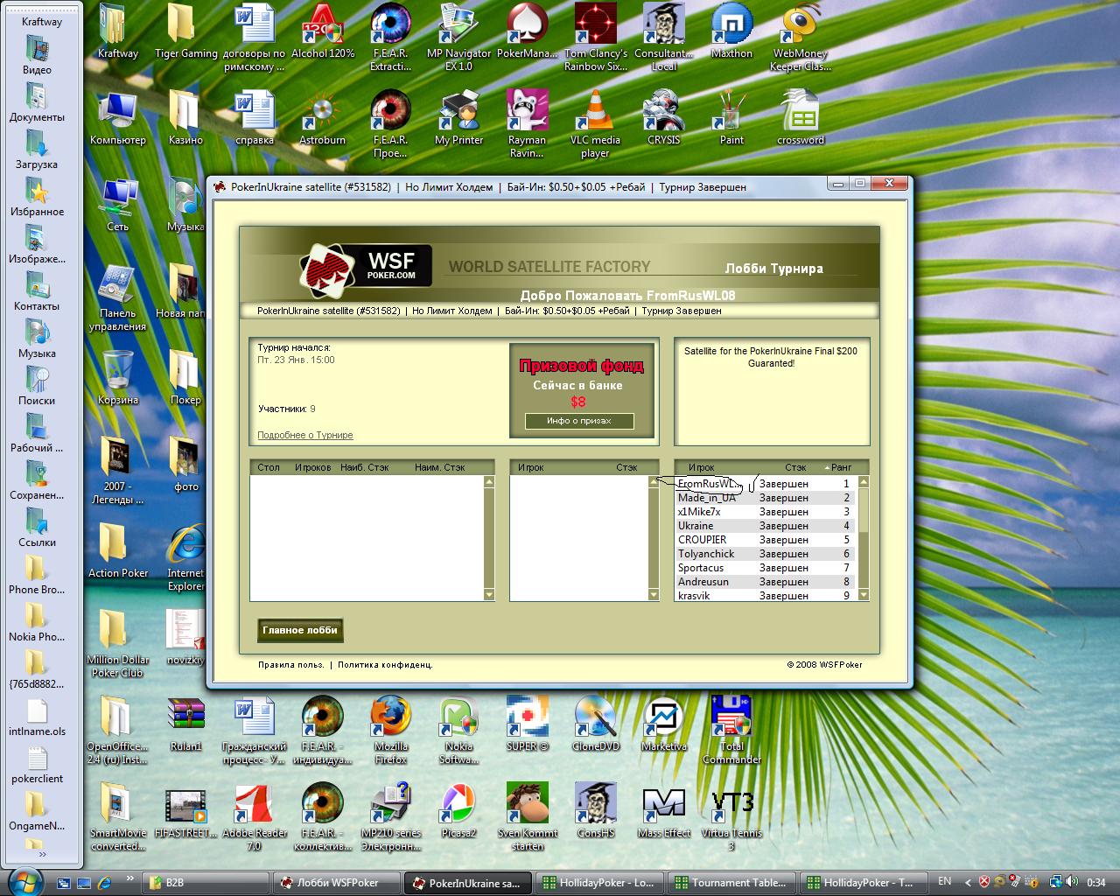Open the Paint desktop shortcut
The height and width of the screenshot is (896, 1120).
tap(731, 114)
